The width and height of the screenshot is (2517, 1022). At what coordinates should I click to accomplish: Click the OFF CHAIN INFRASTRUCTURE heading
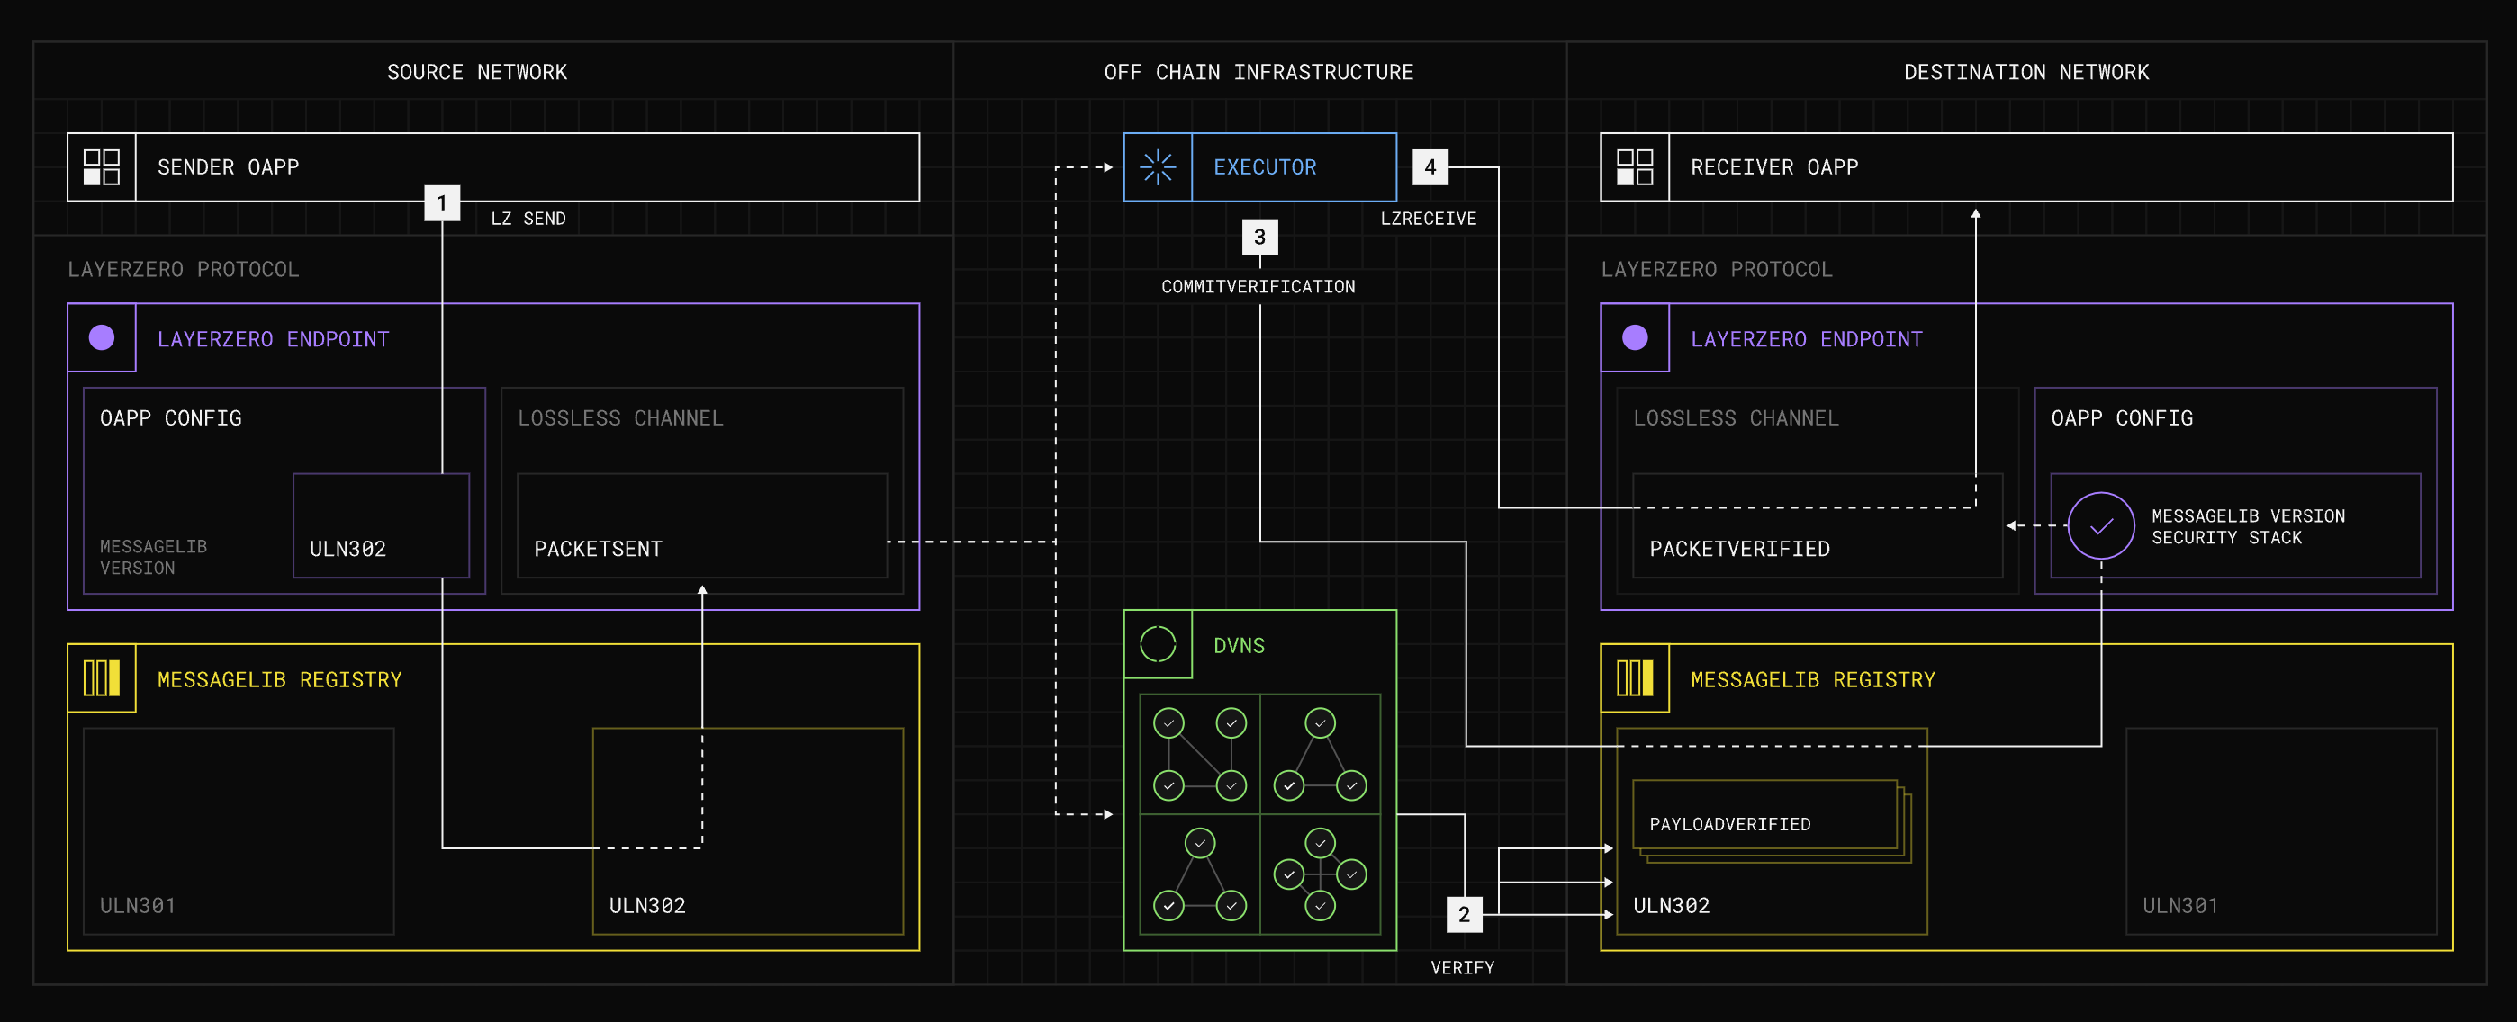pos(1258,72)
